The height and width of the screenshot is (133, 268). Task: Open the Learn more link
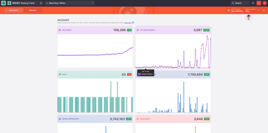pyautogui.click(x=128, y=23)
